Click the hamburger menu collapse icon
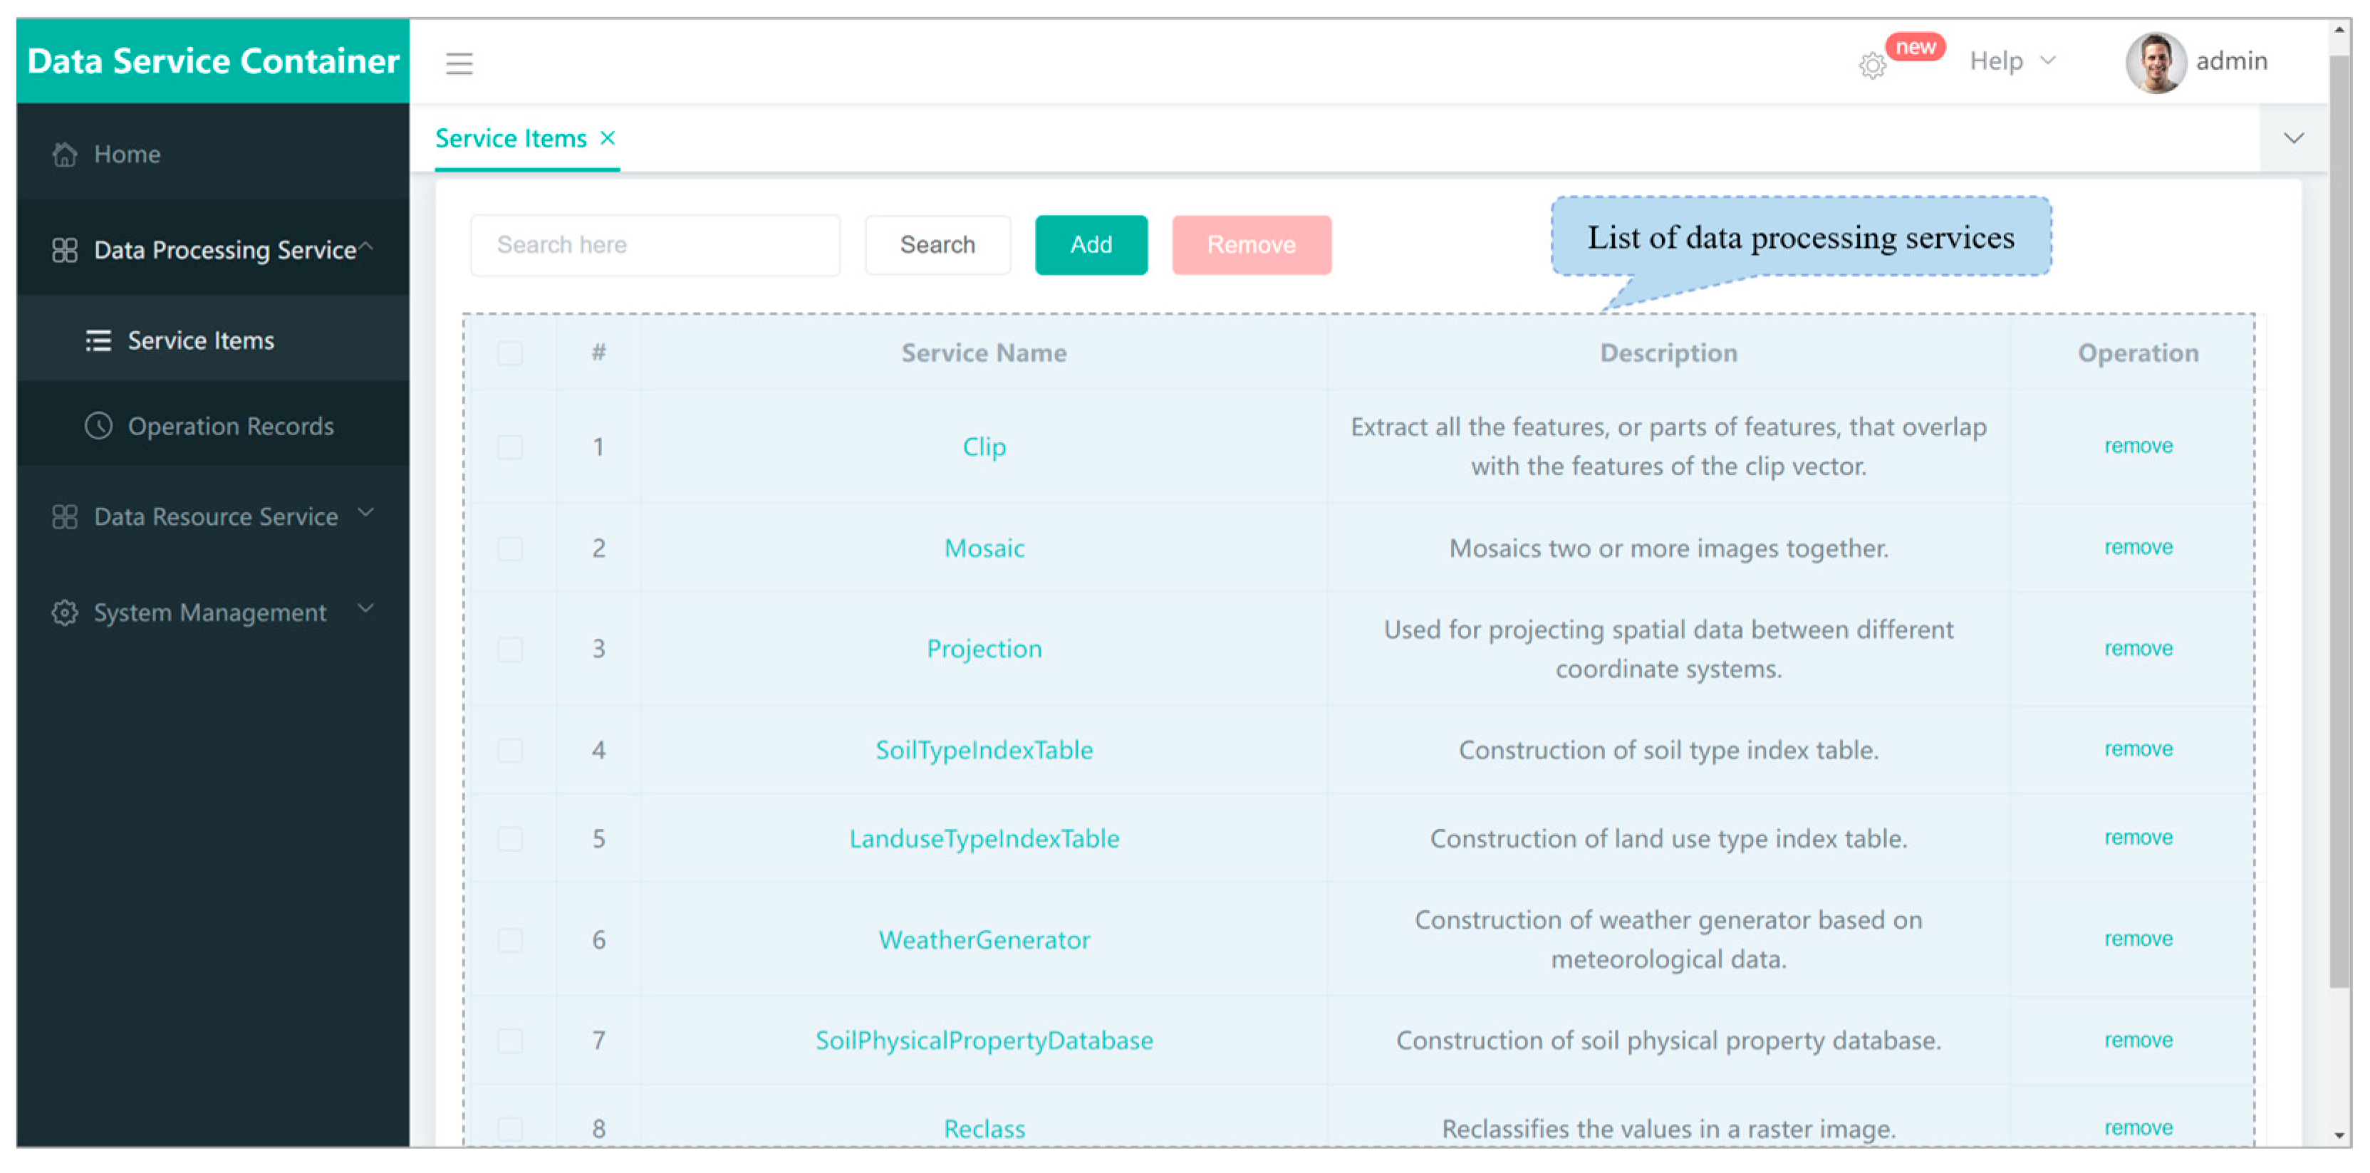 click(x=459, y=63)
